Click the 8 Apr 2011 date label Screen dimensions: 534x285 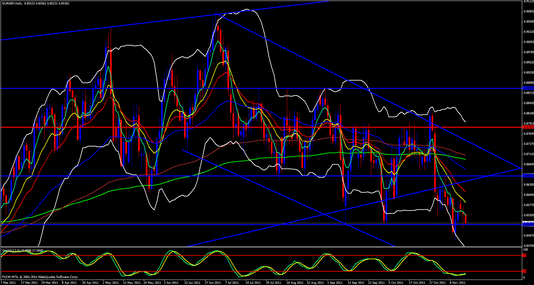tap(69, 282)
